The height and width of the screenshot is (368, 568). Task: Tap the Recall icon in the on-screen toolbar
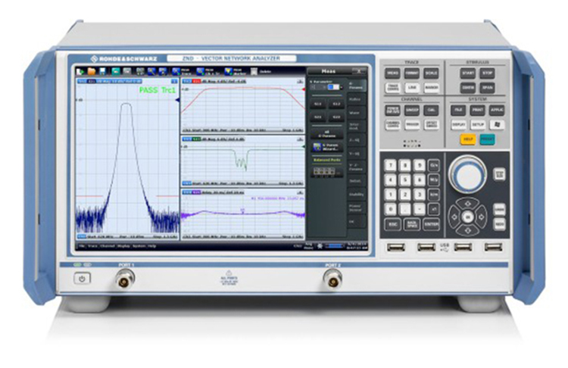tap(80, 71)
